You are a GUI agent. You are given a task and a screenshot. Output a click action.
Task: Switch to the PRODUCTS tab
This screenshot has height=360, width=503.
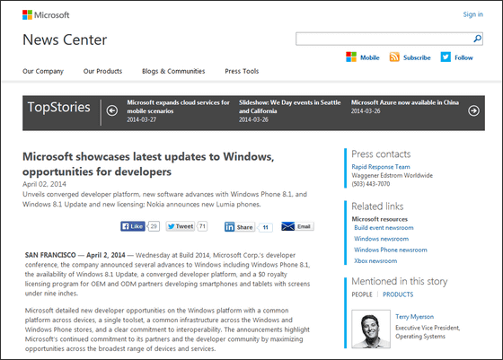click(398, 294)
